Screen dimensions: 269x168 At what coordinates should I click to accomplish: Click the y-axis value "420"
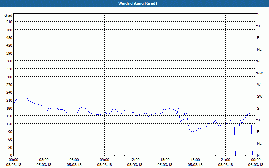[10, 45]
